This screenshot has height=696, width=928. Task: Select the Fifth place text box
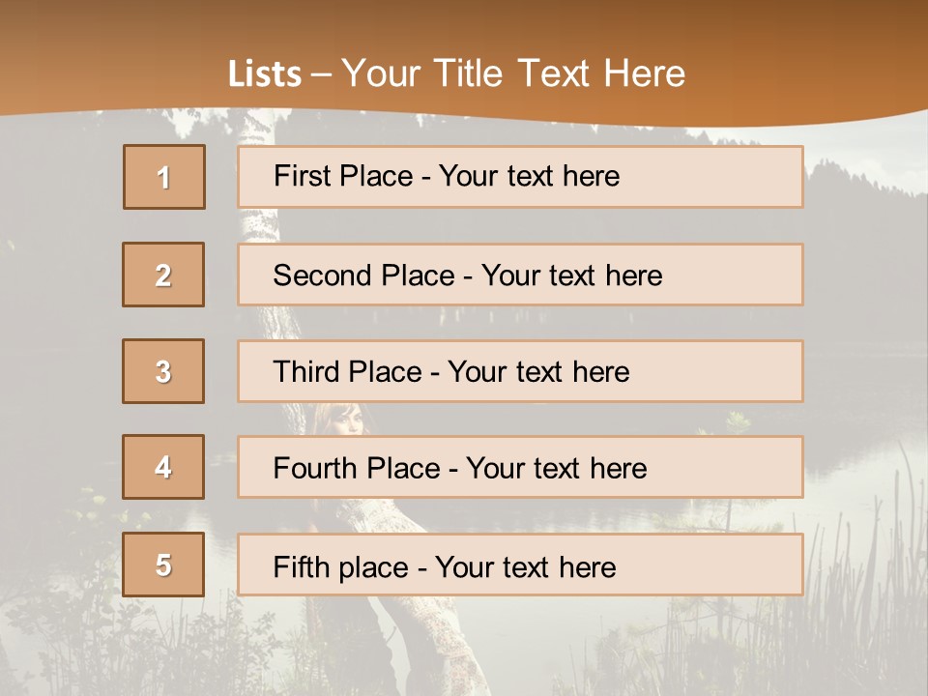[520, 565]
